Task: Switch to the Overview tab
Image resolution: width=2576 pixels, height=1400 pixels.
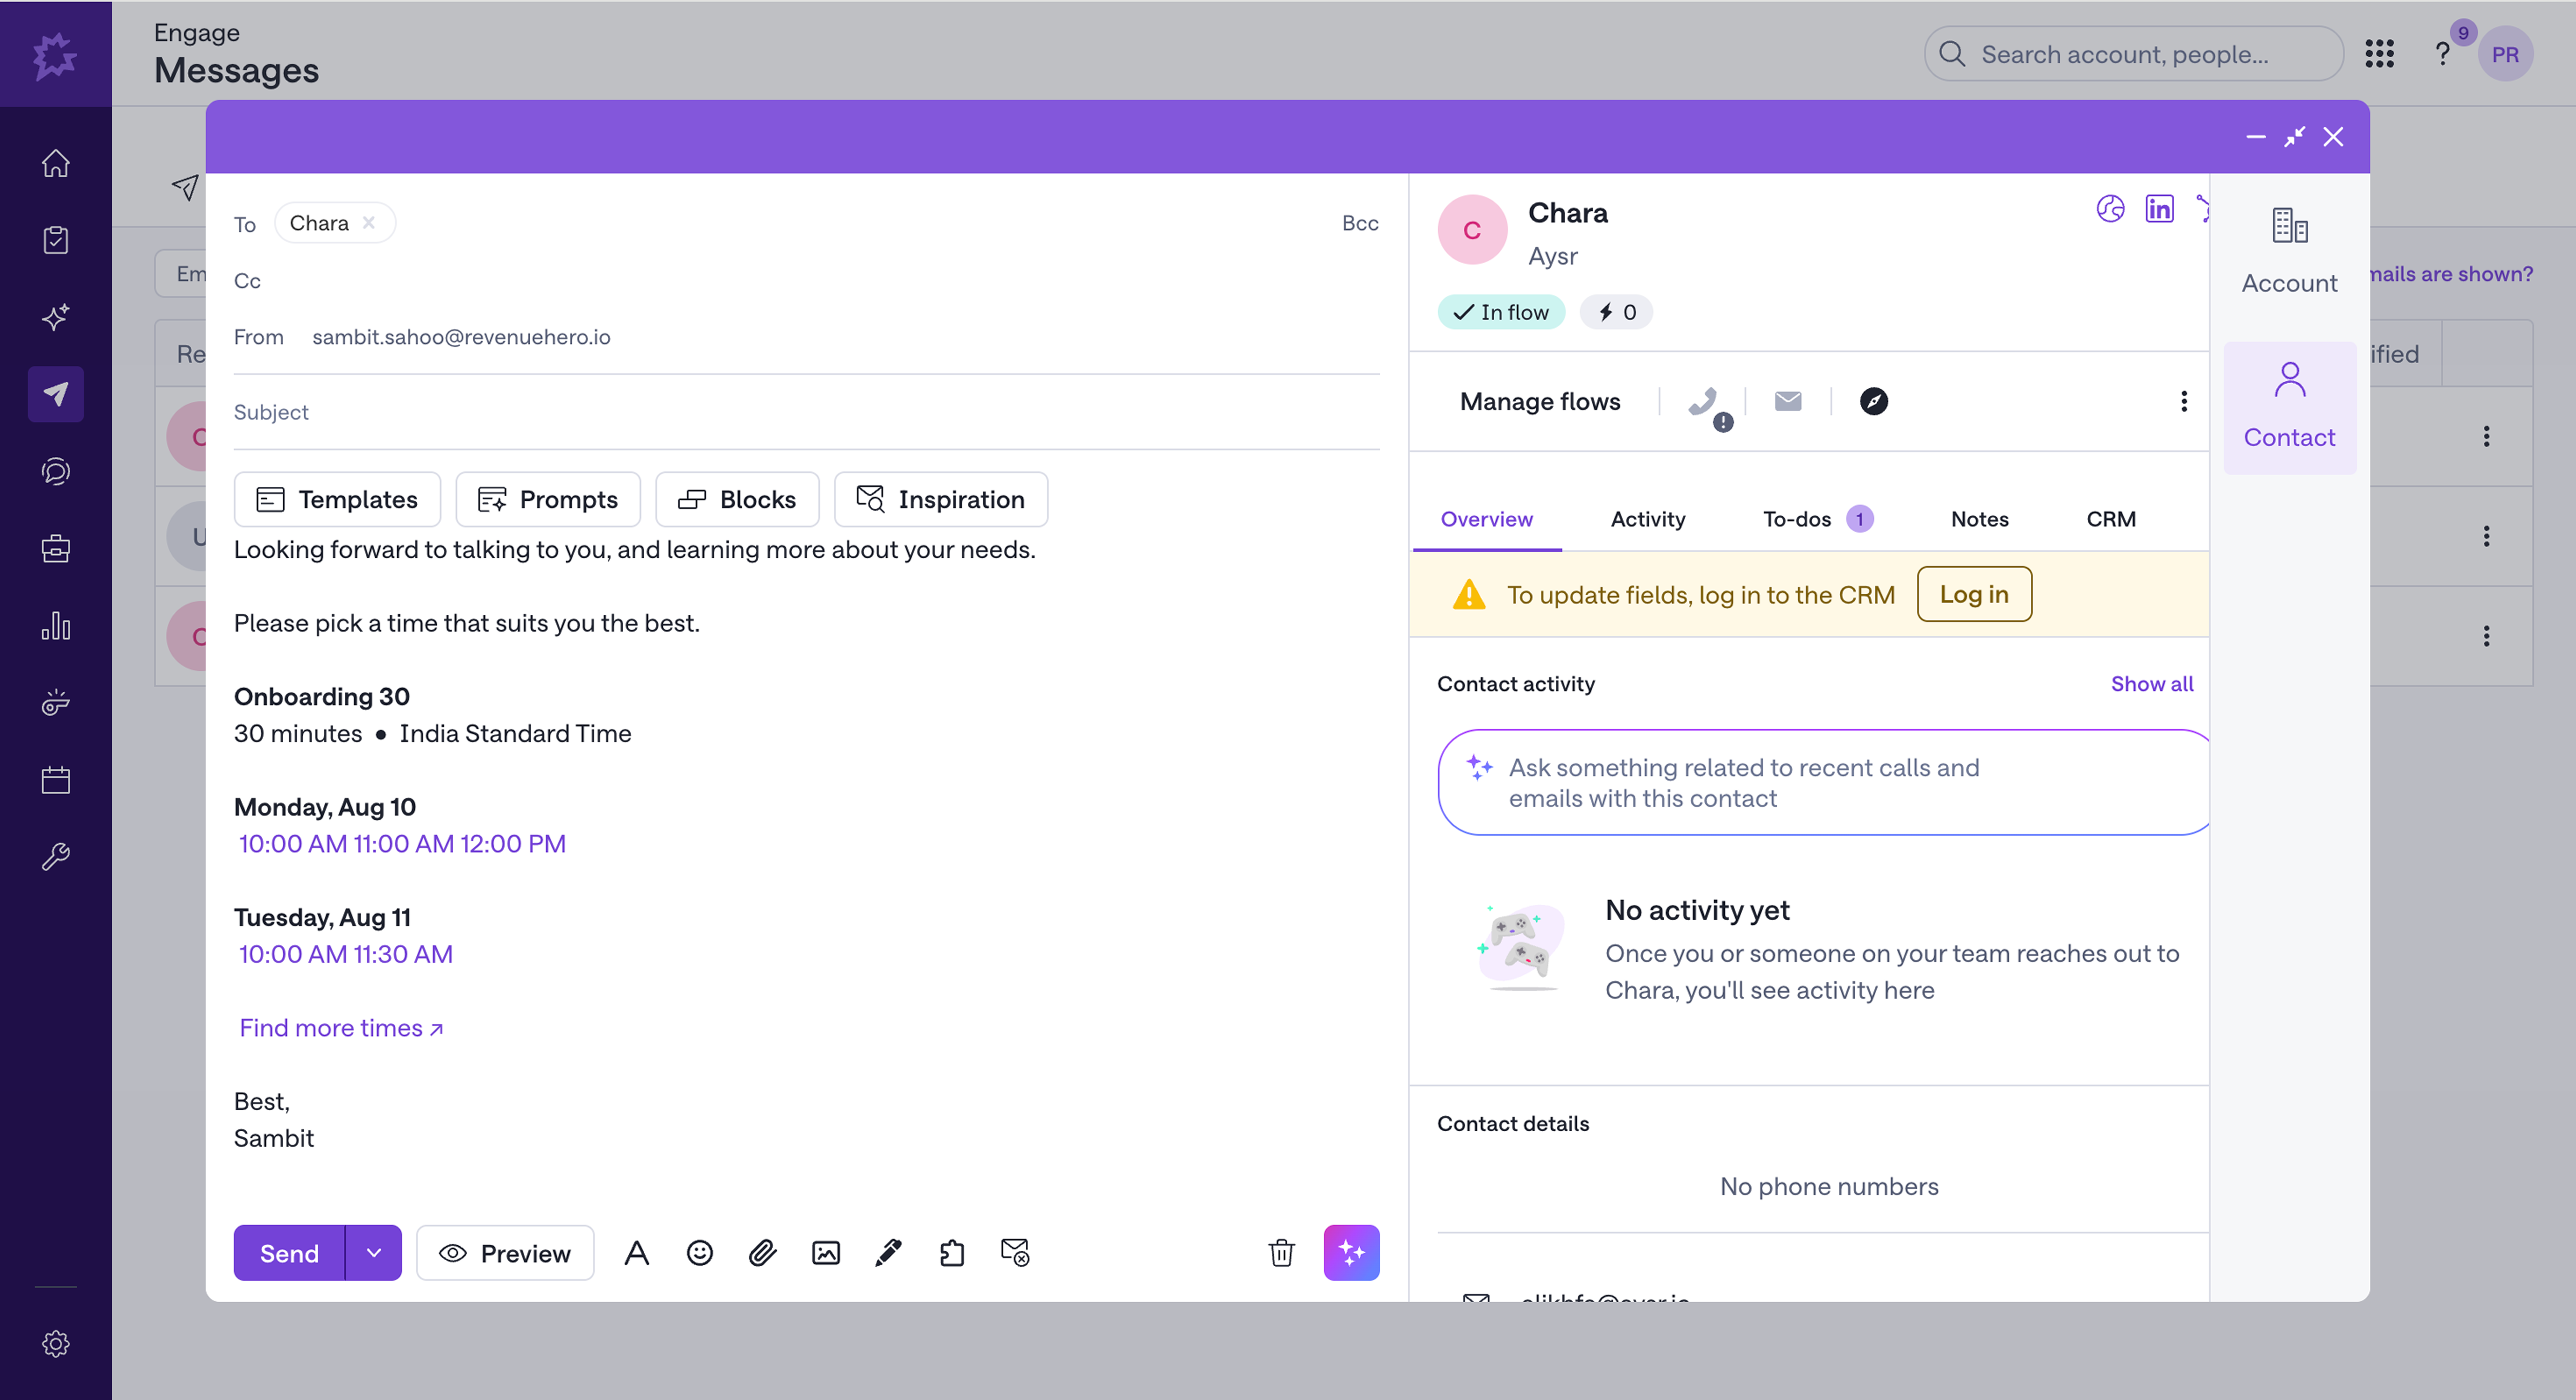Action: (1487, 519)
